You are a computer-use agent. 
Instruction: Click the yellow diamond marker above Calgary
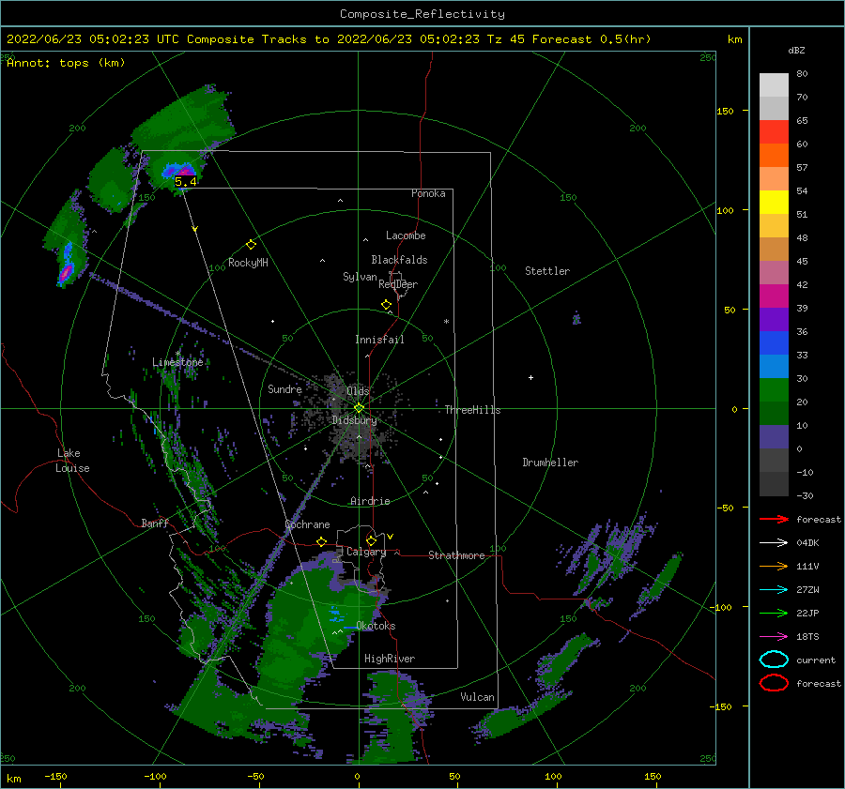[x=371, y=540]
